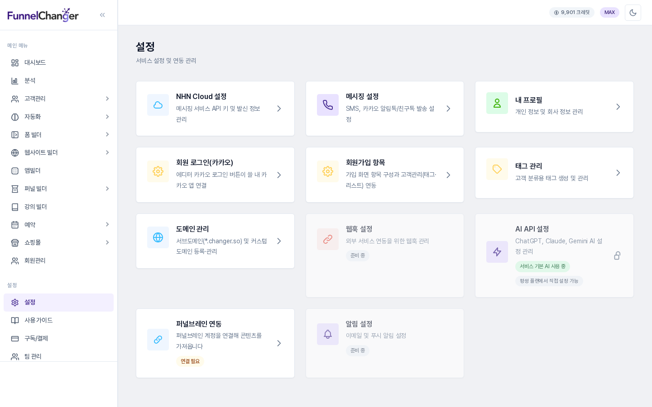Click the 분석 chart icon
652x407 pixels.
coord(15,81)
